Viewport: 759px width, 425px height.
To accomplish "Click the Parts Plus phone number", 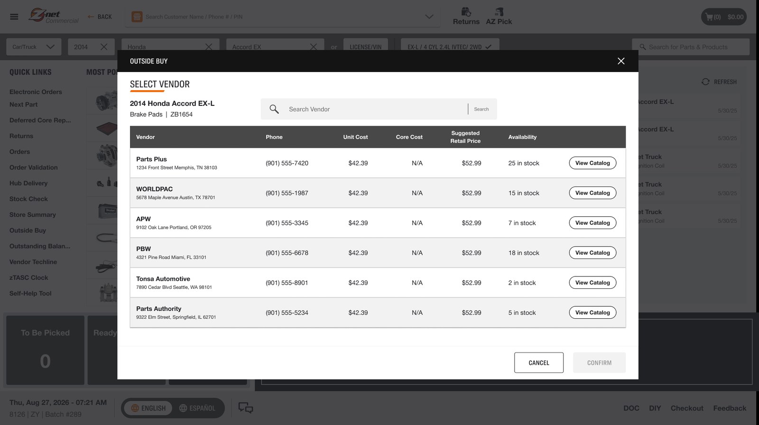I will [287, 163].
